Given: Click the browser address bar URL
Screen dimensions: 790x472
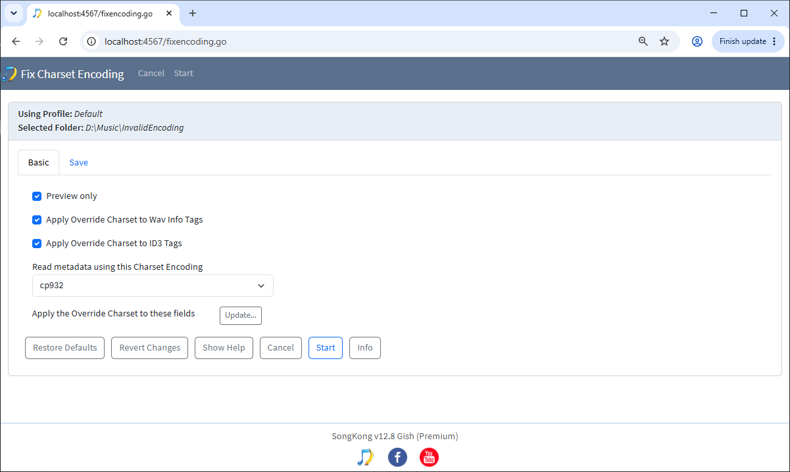Looking at the screenshot, I should coord(166,41).
